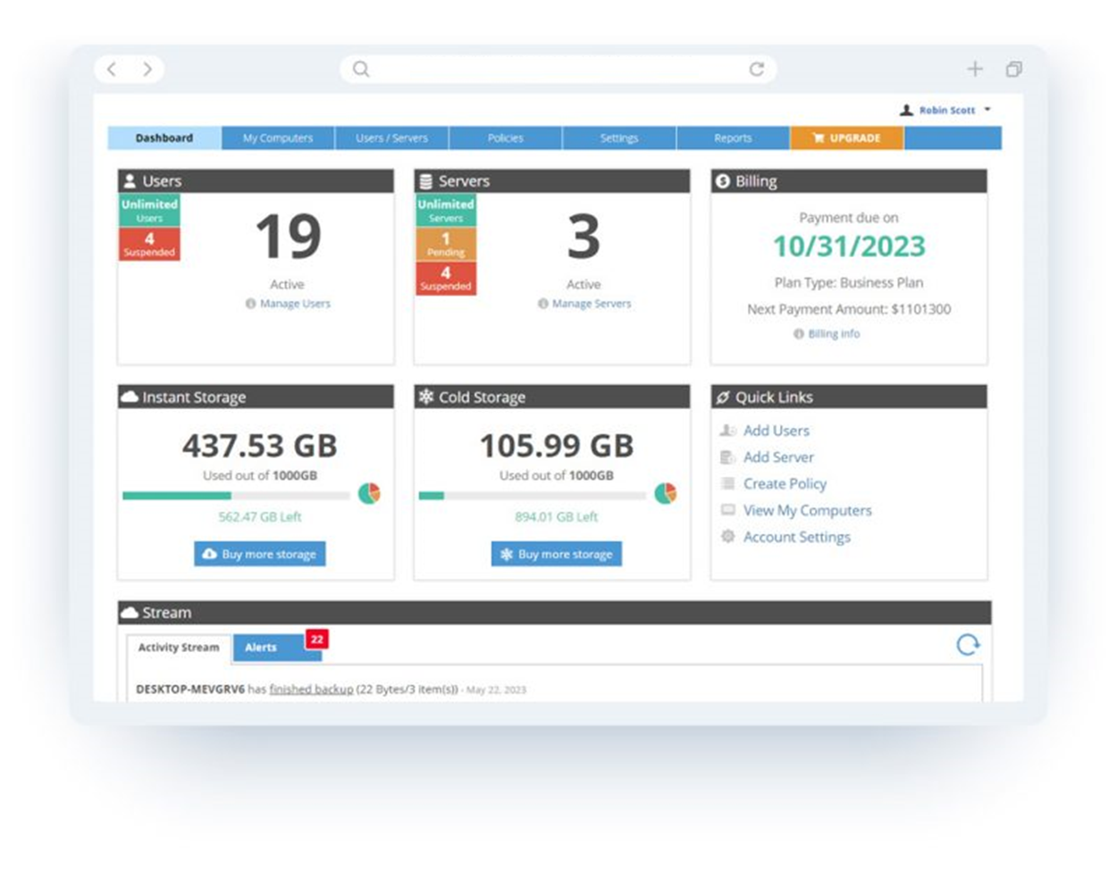
Task: Click the Unlimited Users green badge
Action: [149, 210]
